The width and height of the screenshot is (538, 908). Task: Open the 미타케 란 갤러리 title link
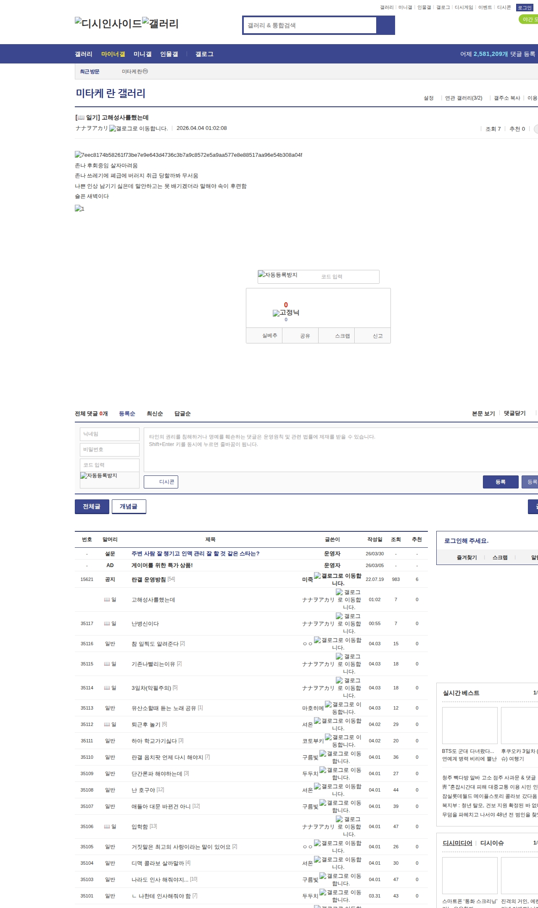(x=111, y=93)
